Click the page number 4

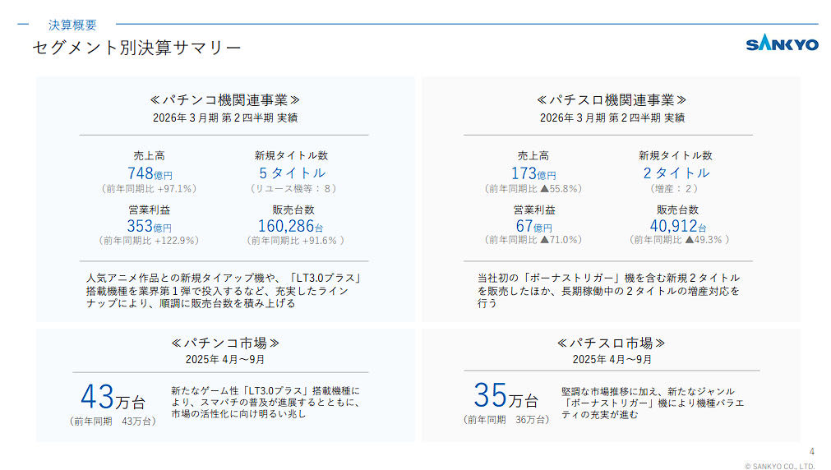(x=812, y=451)
